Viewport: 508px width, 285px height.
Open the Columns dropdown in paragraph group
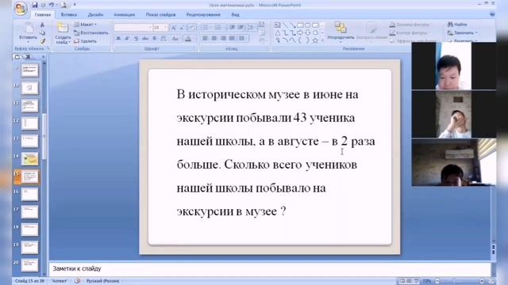243,39
